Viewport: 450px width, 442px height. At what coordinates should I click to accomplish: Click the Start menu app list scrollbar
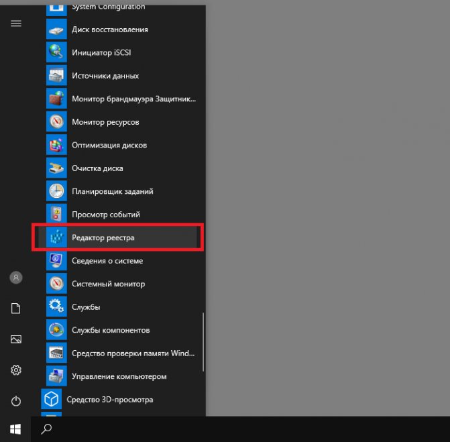203,342
